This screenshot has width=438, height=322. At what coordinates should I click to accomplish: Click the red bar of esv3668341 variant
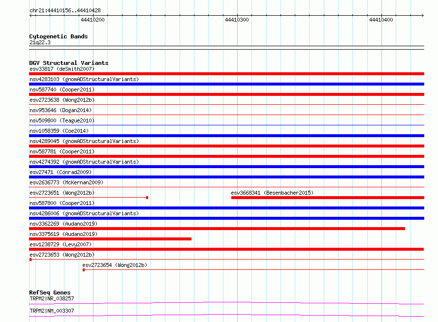click(328, 198)
